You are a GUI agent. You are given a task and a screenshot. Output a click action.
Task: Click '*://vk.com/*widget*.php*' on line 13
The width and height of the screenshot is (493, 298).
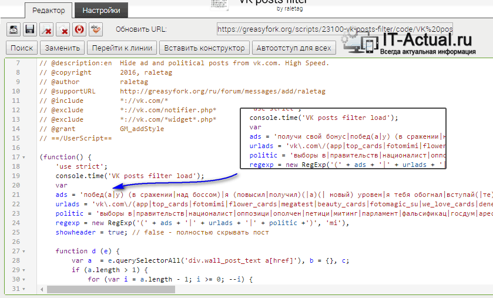(168, 119)
